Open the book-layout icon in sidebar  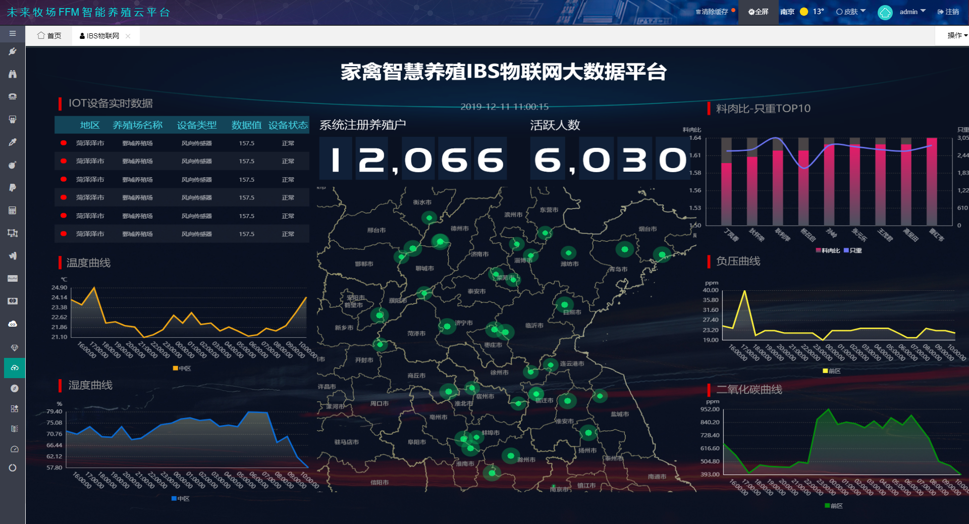tap(14, 429)
